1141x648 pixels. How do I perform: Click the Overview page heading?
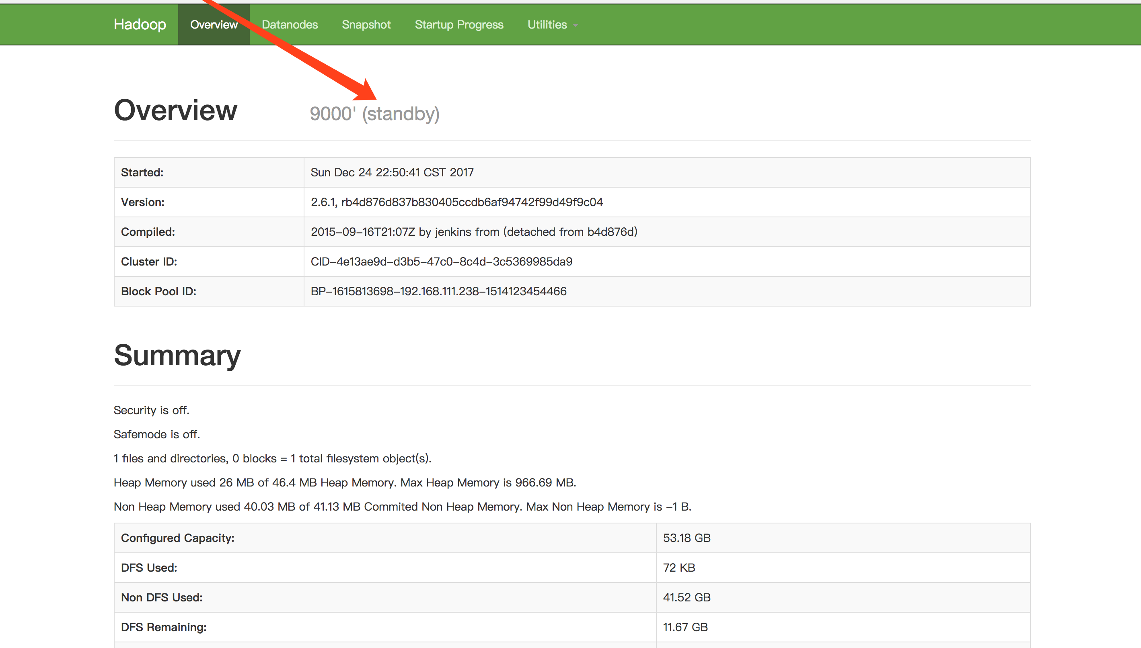pos(175,110)
